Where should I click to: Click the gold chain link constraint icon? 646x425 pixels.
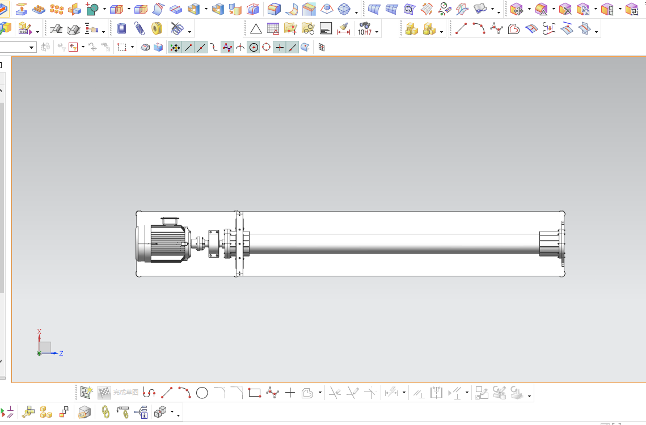tap(105, 412)
